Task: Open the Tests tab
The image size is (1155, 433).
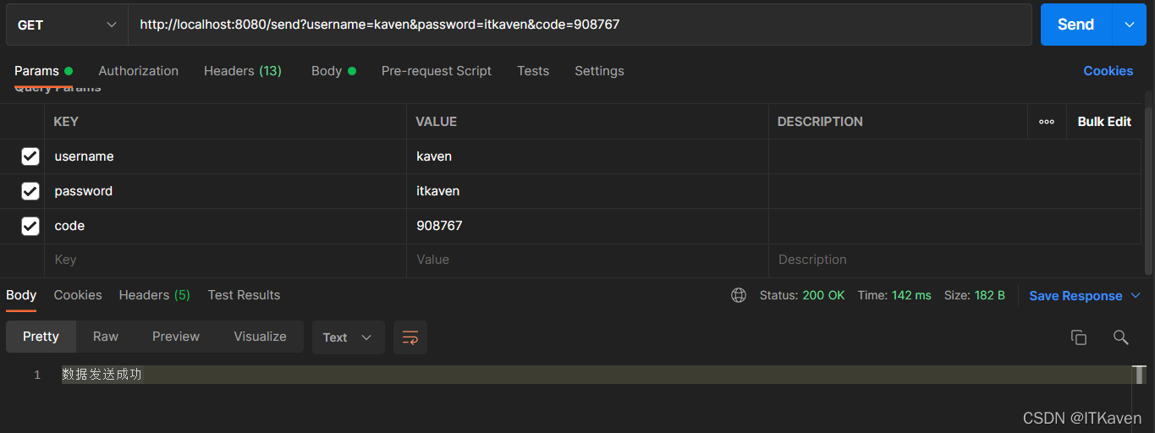Action: [533, 71]
